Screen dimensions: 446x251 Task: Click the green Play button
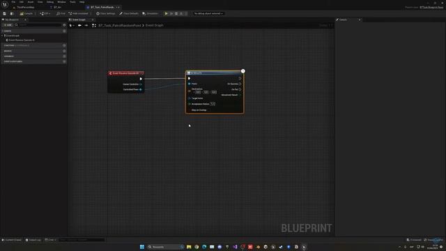coord(166,13)
